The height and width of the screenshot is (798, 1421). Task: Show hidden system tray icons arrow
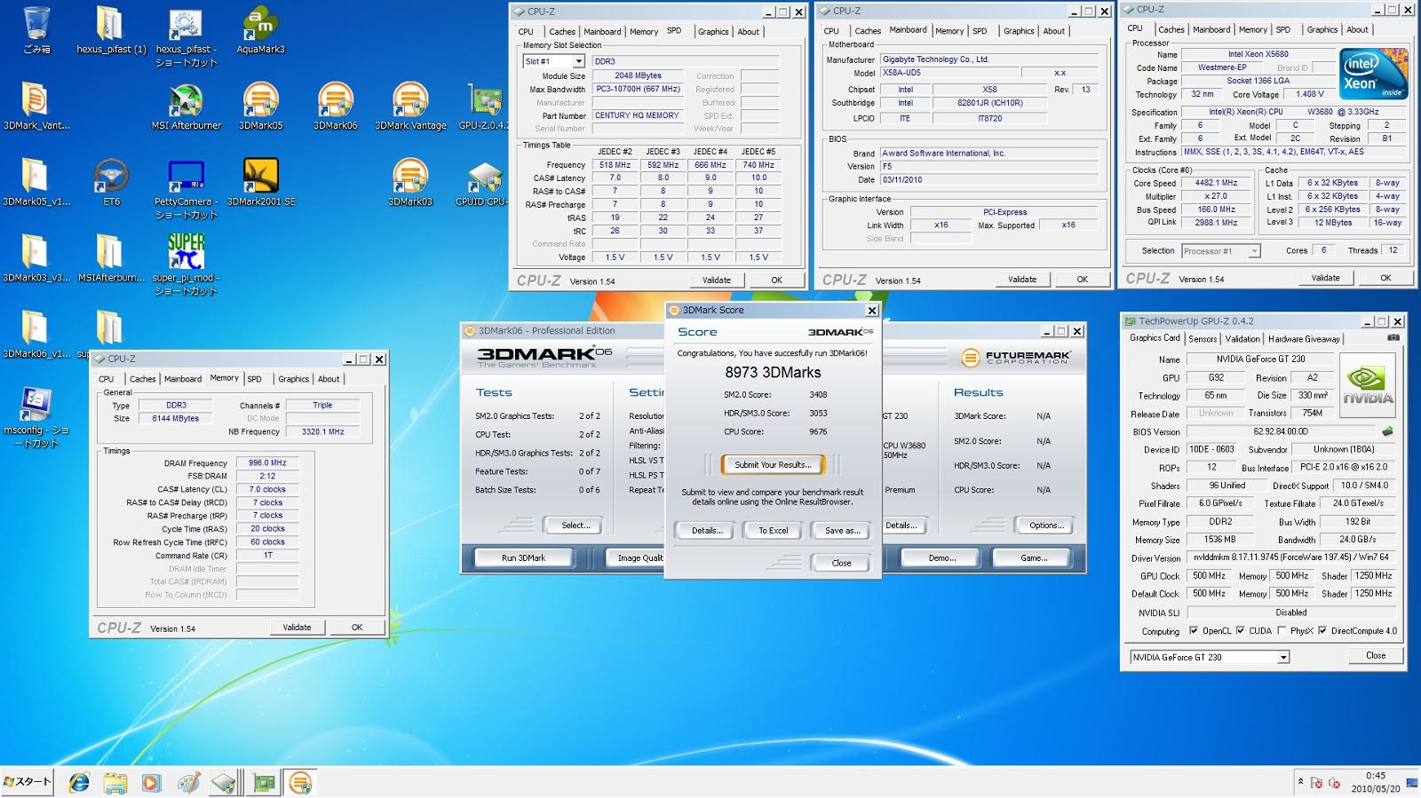point(1300,782)
